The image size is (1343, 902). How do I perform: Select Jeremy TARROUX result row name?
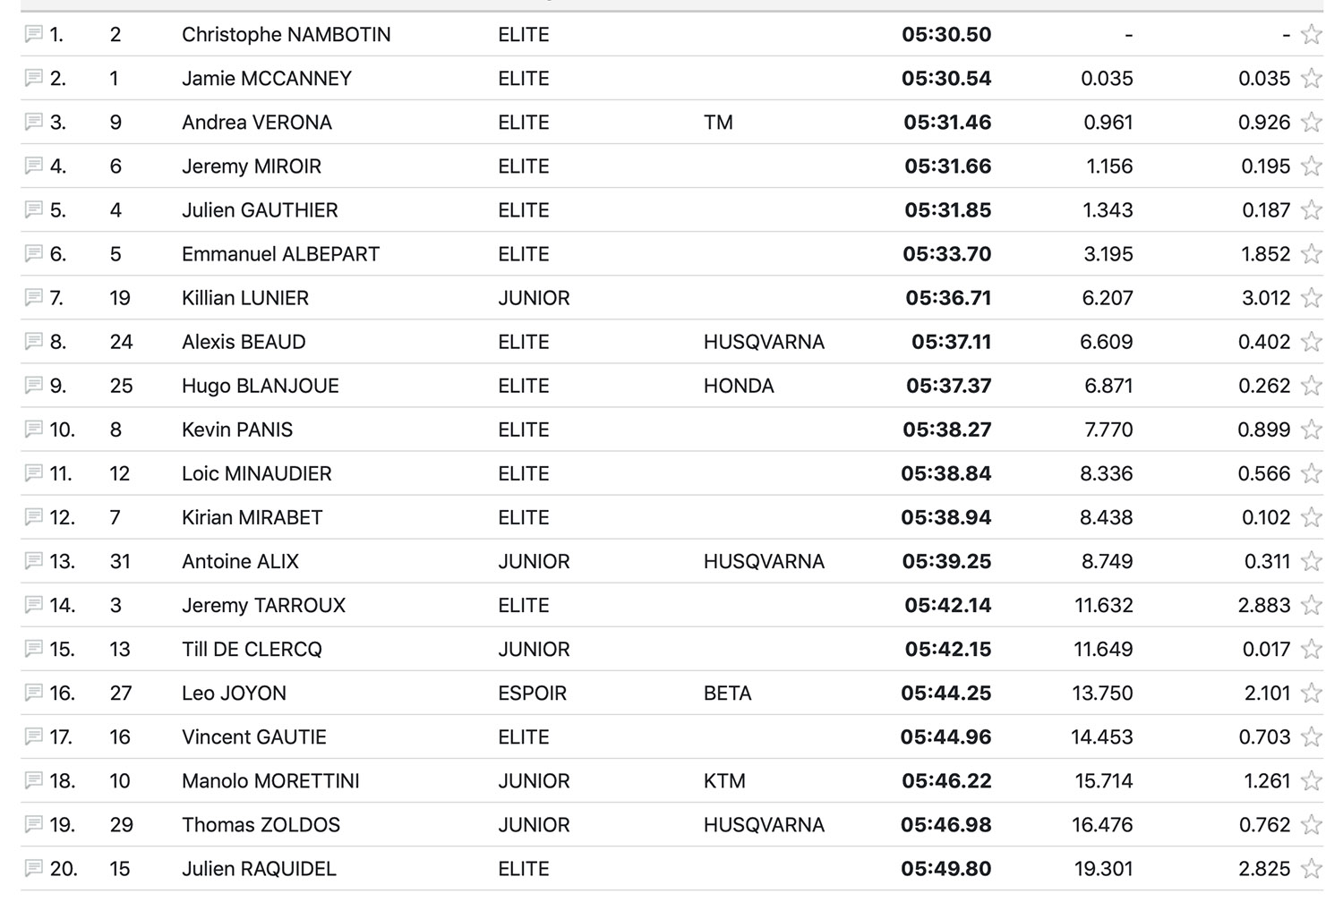tap(263, 605)
